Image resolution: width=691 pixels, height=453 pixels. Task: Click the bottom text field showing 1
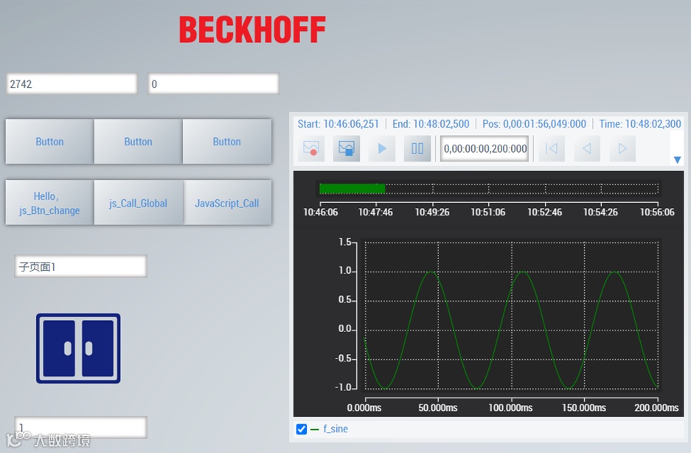pyautogui.click(x=80, y=427)
